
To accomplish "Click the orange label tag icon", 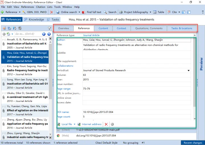I will tap(4, 28).
